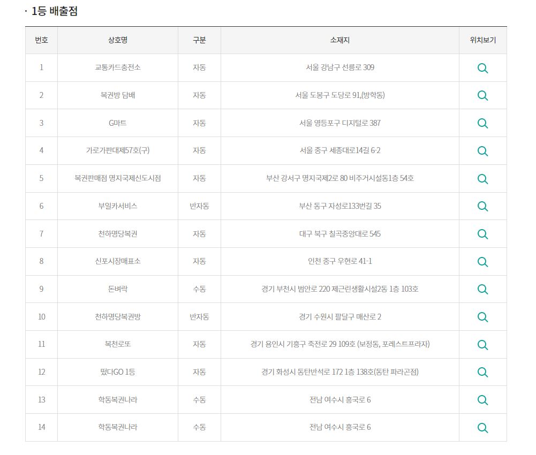Select store name 복천로또
Viewport: 536px width, 455px height.
[x=118, y=344]
